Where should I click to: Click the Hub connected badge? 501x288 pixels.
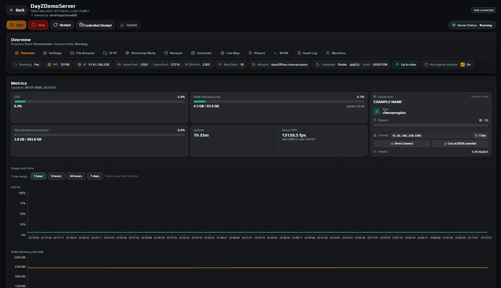(x=483, y=10)
